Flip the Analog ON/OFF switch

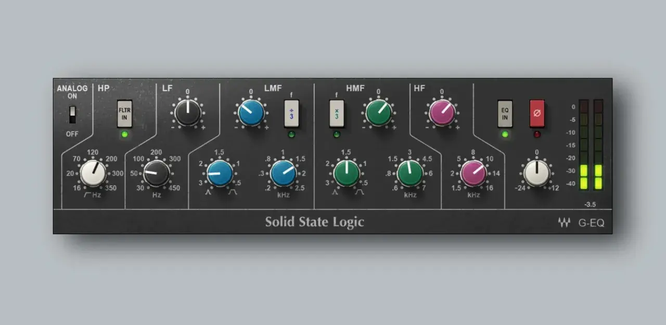(72, 115)
